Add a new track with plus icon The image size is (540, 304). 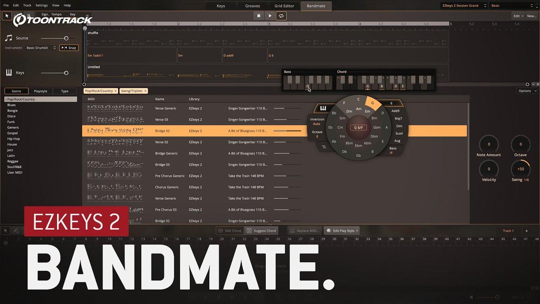(x=526, y=231)
